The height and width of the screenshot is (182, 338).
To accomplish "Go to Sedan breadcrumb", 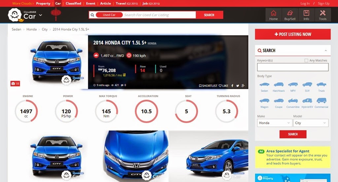I will tap(17, 29).
